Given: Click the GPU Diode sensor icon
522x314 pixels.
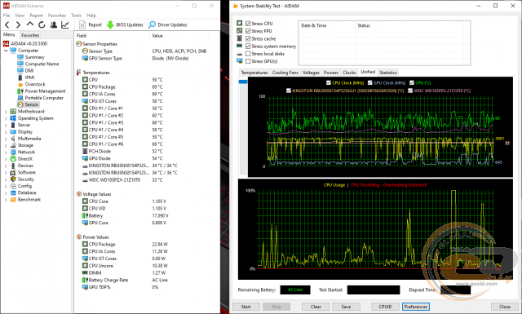Looking at the screenshot, I should (85, 158).
